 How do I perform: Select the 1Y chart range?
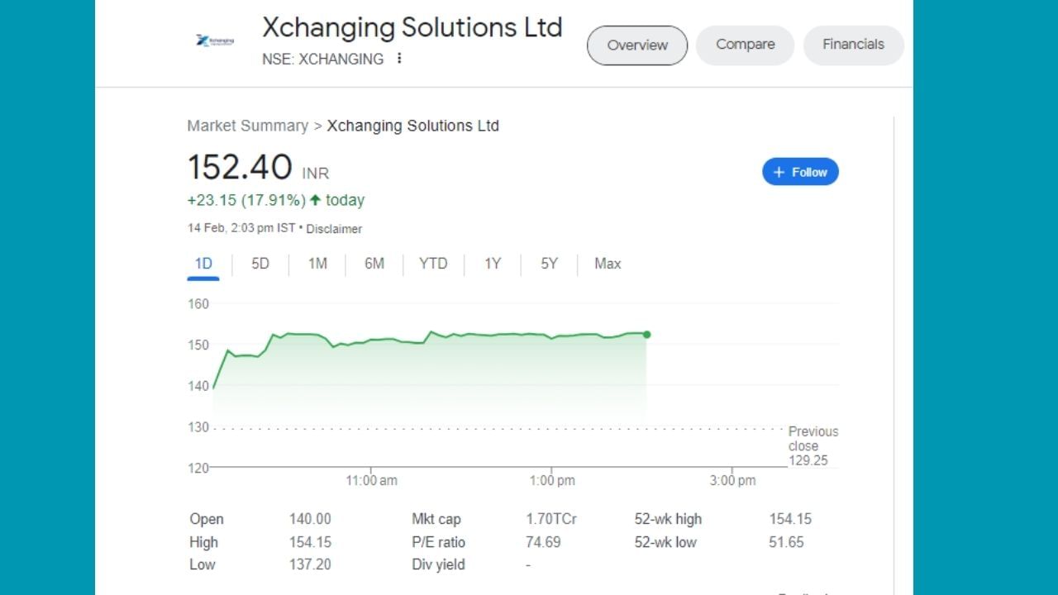tap(493, 264)
